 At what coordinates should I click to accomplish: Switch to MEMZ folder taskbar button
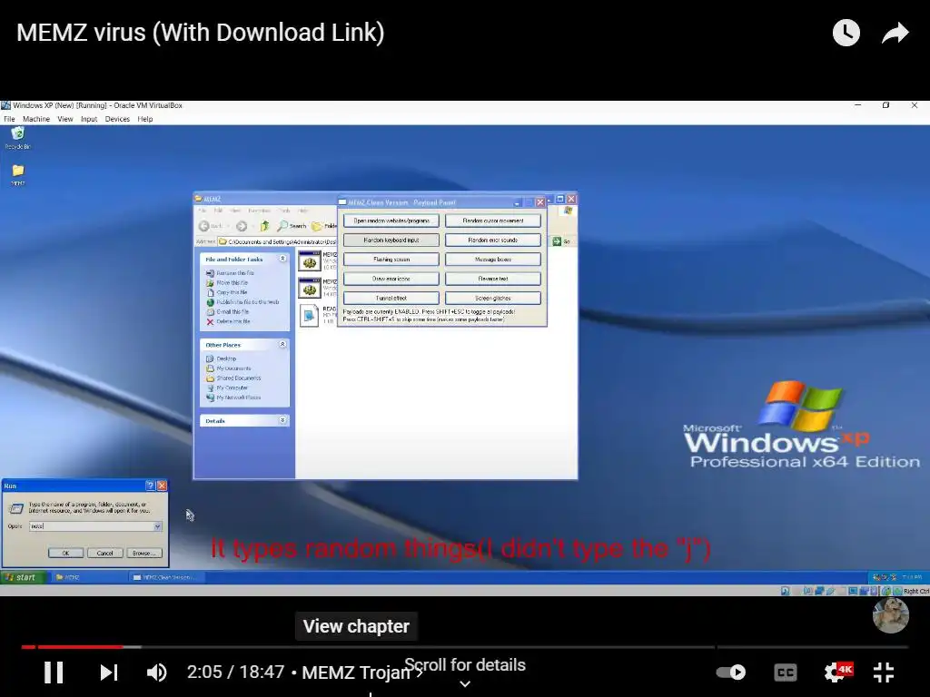pyautogui.click(x=89, y=576)
